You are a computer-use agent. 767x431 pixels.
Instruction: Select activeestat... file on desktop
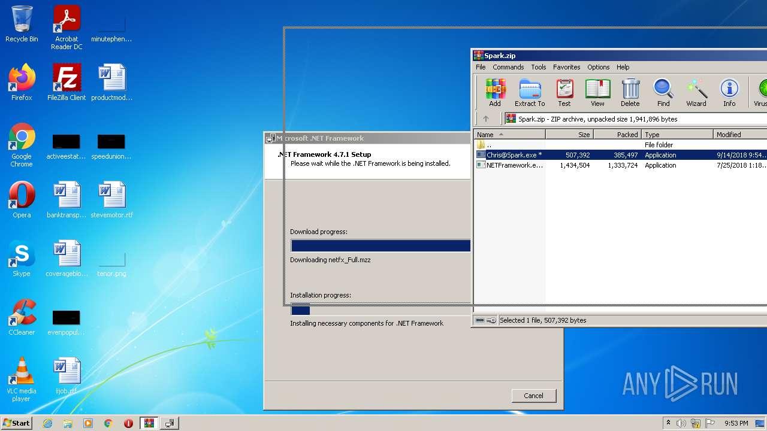pyautogui.click(x=67, y=146)
